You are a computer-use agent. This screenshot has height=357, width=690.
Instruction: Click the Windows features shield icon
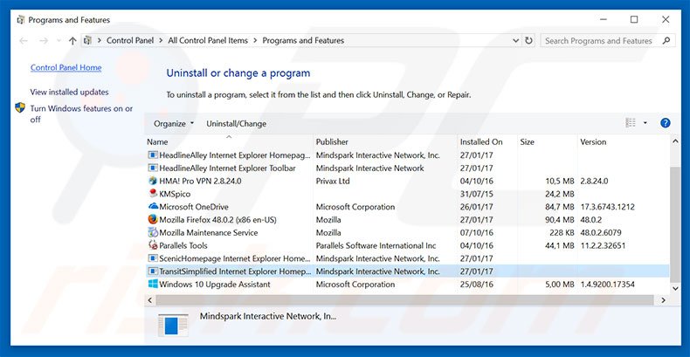click(x=20, y=107)
